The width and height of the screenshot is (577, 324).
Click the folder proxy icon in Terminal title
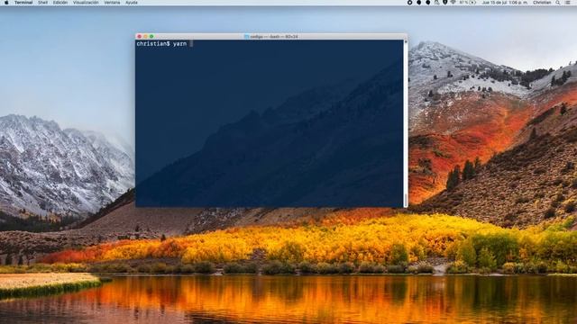click(x=246, y=36)
